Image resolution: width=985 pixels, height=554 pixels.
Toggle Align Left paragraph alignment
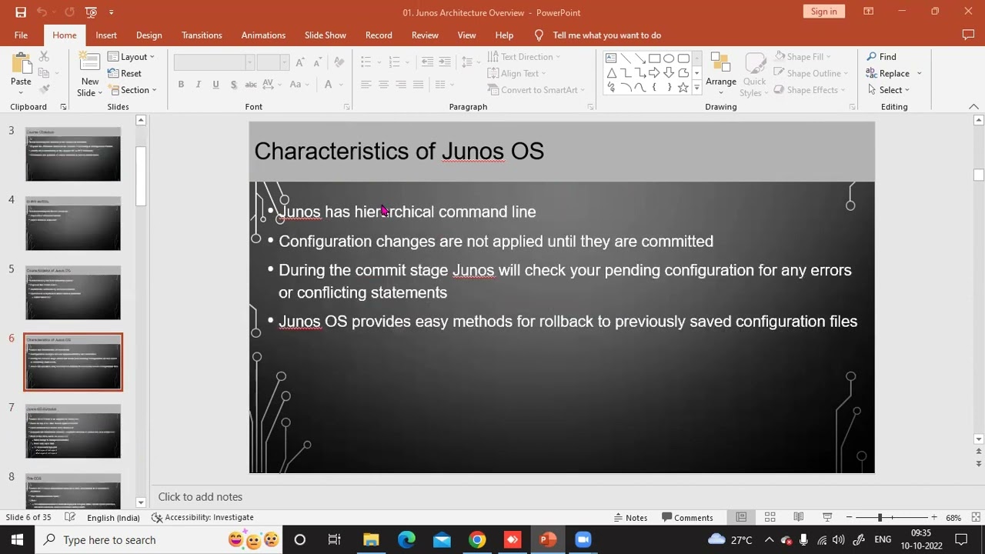[366, 85]
